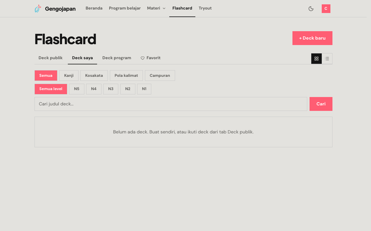This screenshot has width=371, height=231.
Task: Select the Semua category filter
Action: click(46, 76)
